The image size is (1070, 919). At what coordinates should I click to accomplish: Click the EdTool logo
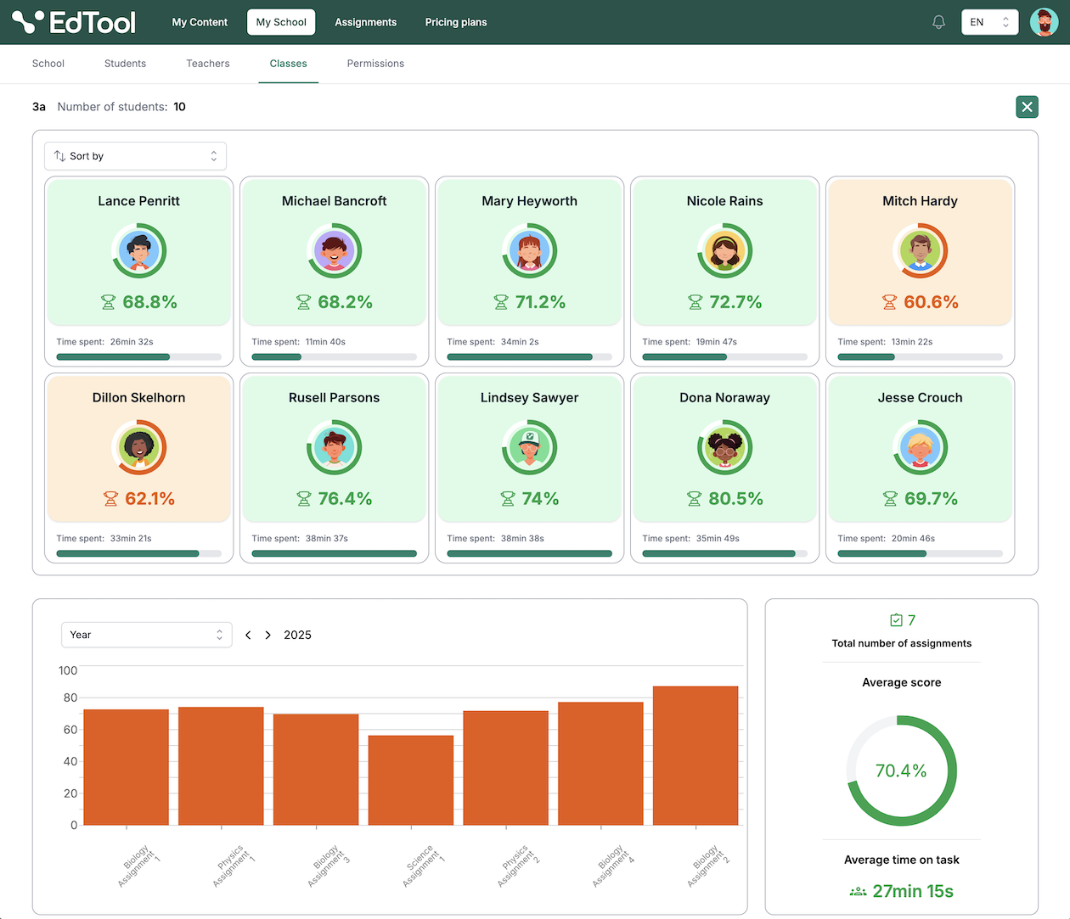74,22
